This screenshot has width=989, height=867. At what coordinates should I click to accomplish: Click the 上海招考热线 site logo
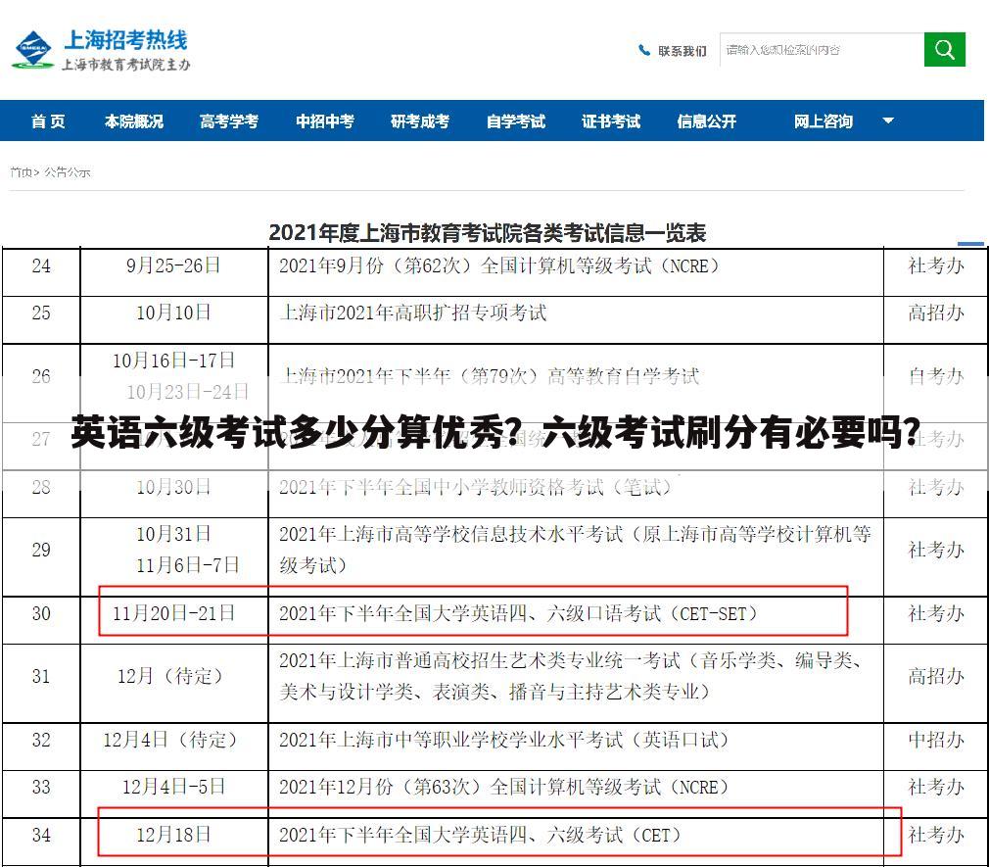pyautogui.click(x=101, y=49)
